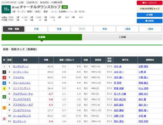This screenshot has width=163, height=125.
Task: Open trainer link 須貝 尚介
Action: pos(143,94)
